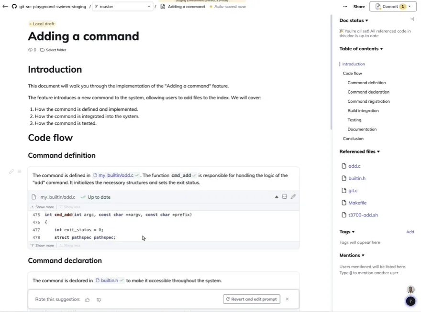Viewport: 421px width, 312px height.
Task: Click the Local draft badge
Action: click(x=42, y=24)
